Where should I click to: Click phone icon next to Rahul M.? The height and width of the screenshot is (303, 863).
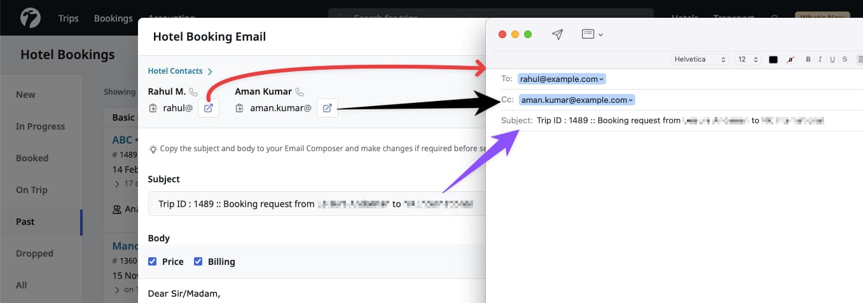[193, 91]
